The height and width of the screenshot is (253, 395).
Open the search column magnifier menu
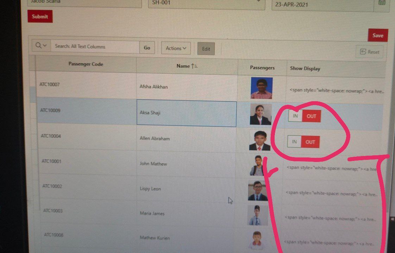point(41,46)
